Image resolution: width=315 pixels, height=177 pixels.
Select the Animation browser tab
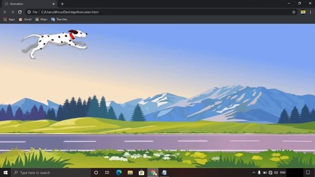coord(29,4)
